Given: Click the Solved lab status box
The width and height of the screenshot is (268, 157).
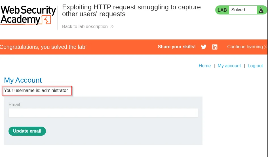Looking at the screenshot, I should pyautogui.click(x=242, y=10).
